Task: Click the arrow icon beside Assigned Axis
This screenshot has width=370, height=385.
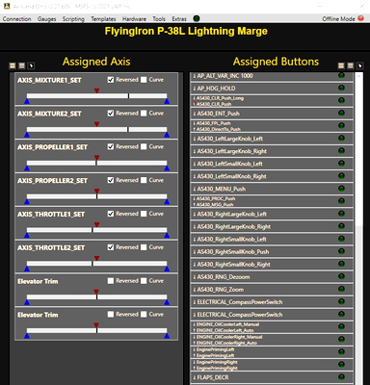Action: coord(31,65)
